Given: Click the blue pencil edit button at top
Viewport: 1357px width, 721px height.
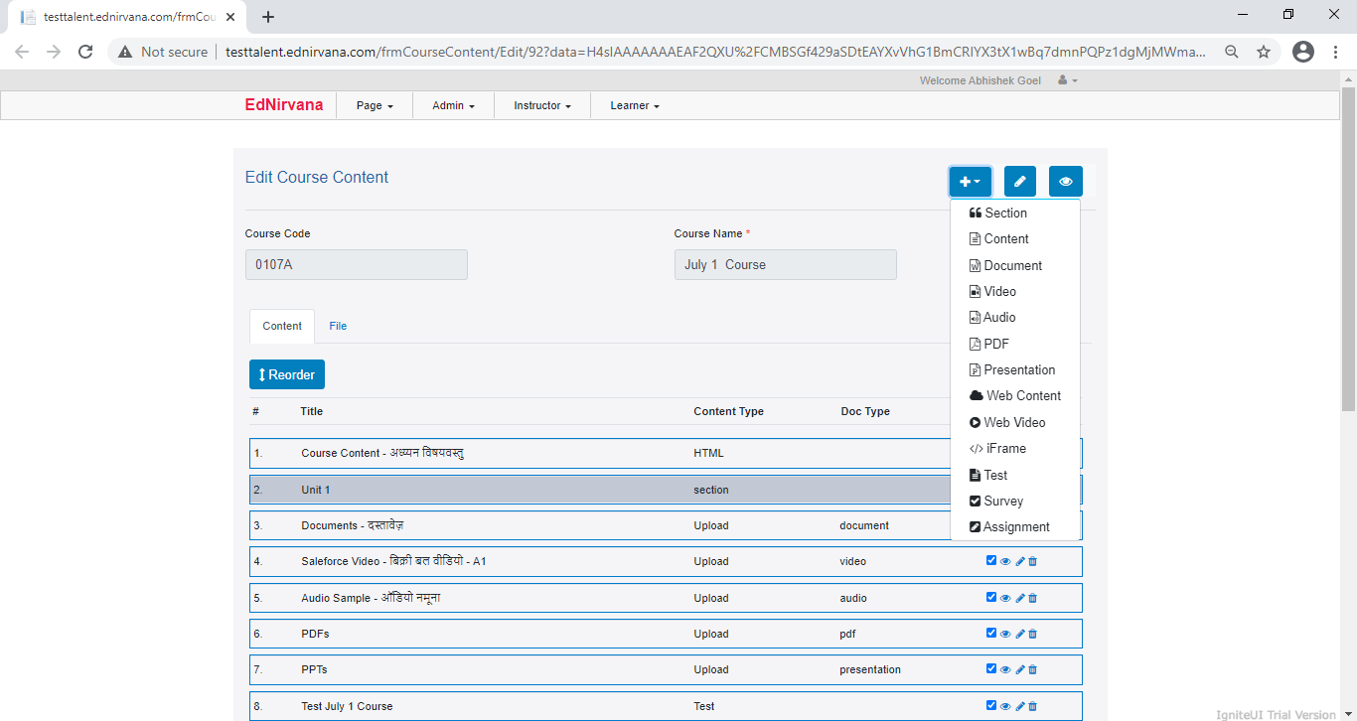Looking at the screenshot, I should [1019, 182].
